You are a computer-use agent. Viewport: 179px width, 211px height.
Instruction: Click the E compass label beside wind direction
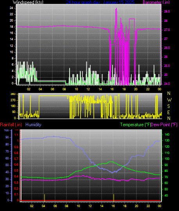(x=168, y=113)
